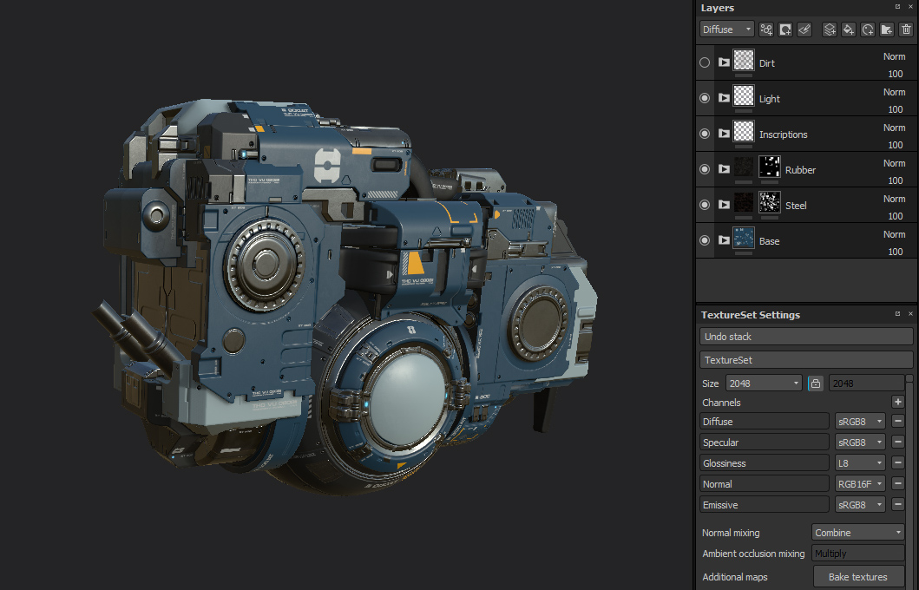Hide the Rubber layer

705,170
